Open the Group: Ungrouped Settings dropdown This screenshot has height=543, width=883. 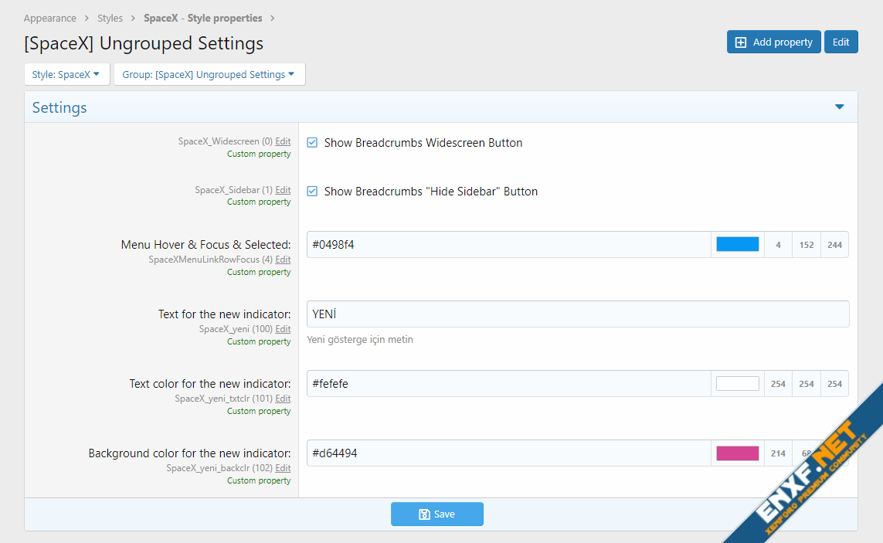209,75
